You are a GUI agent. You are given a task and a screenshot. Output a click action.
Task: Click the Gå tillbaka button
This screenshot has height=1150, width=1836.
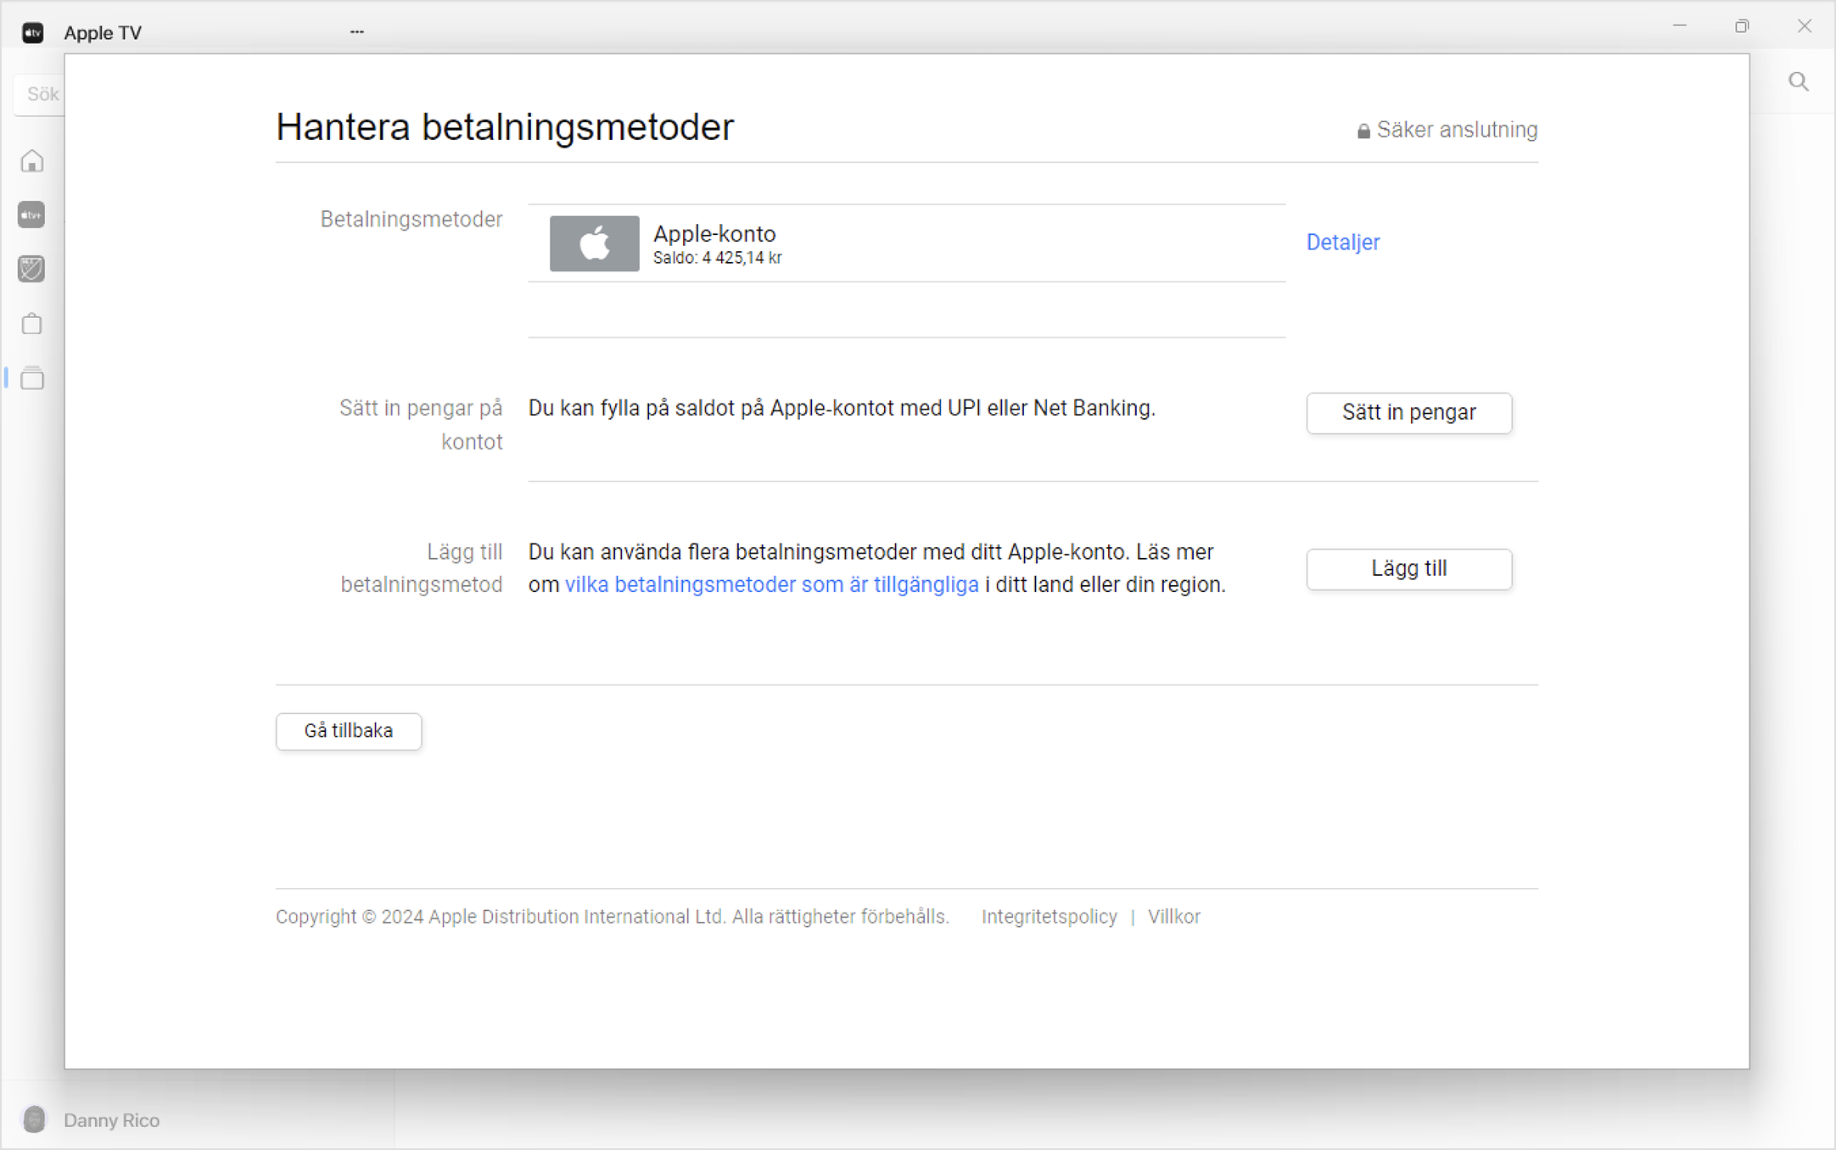point(349,731)
